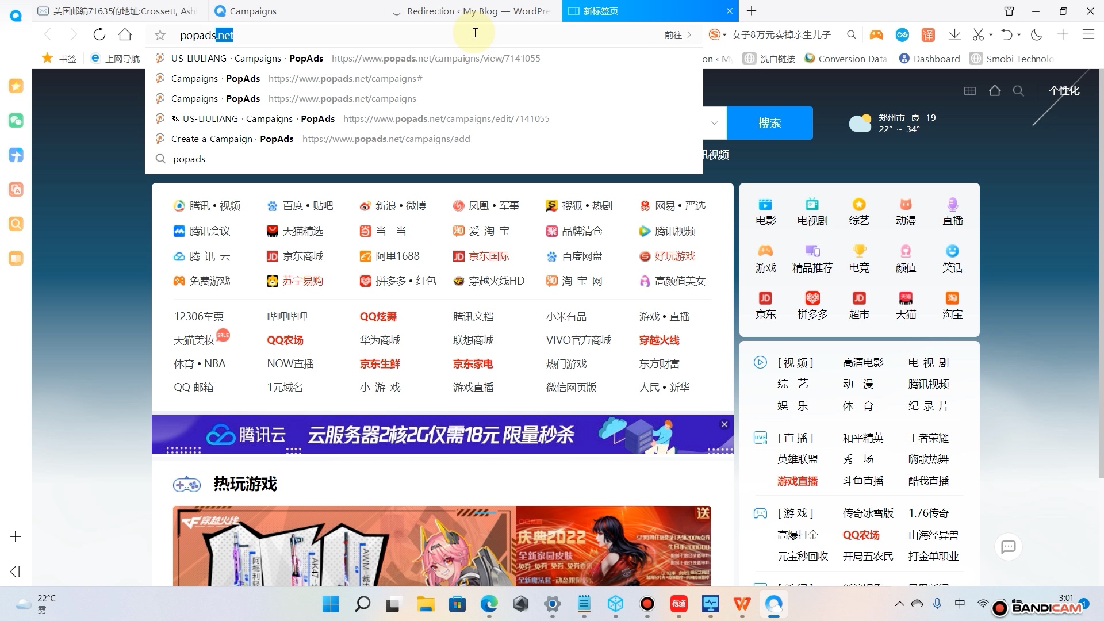Open the Conversion Data bookmark
Screen dimensions: 1104x621
click(846, 59)
